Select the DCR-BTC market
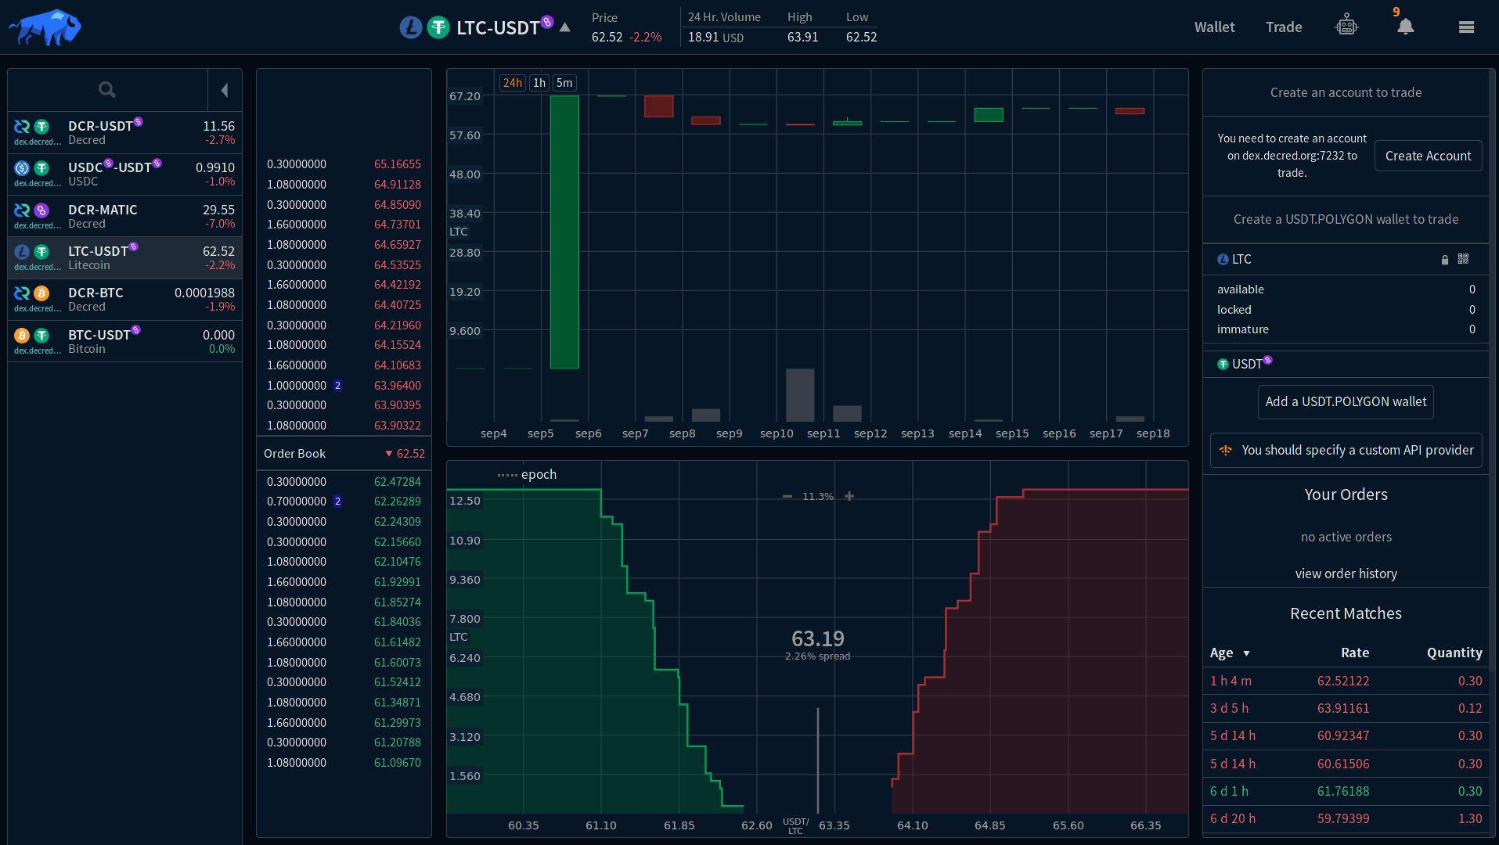1499x845 pixels. [x=124, y=300]
